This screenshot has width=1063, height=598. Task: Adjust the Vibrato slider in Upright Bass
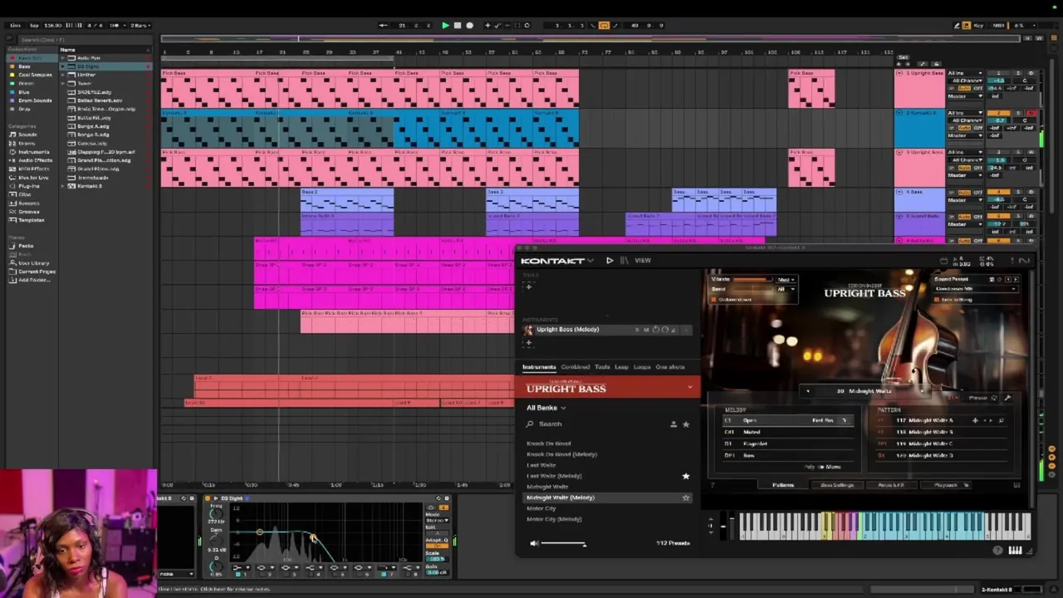755,280
